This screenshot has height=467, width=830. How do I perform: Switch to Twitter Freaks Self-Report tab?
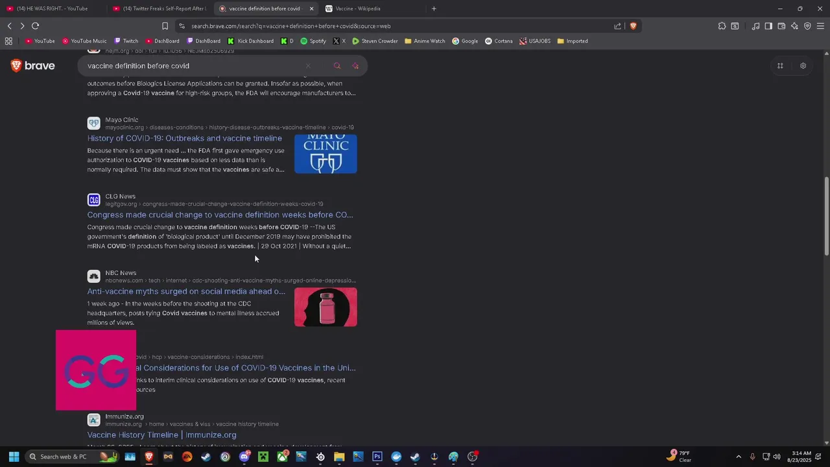coord(160,8)
